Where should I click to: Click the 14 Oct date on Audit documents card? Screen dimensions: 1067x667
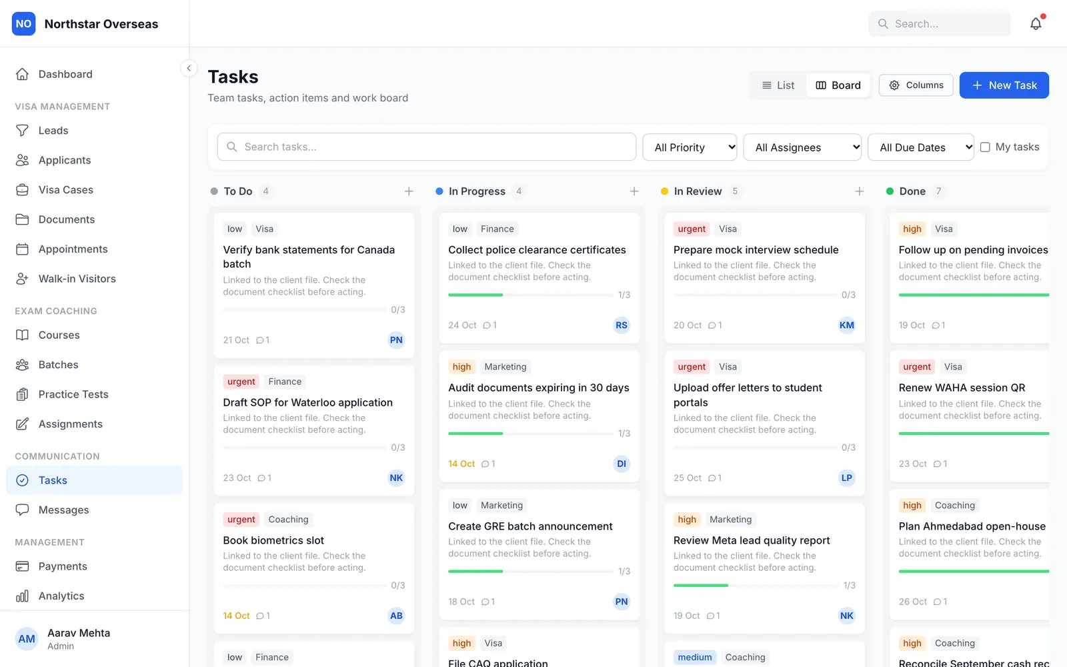pos(461,464)
